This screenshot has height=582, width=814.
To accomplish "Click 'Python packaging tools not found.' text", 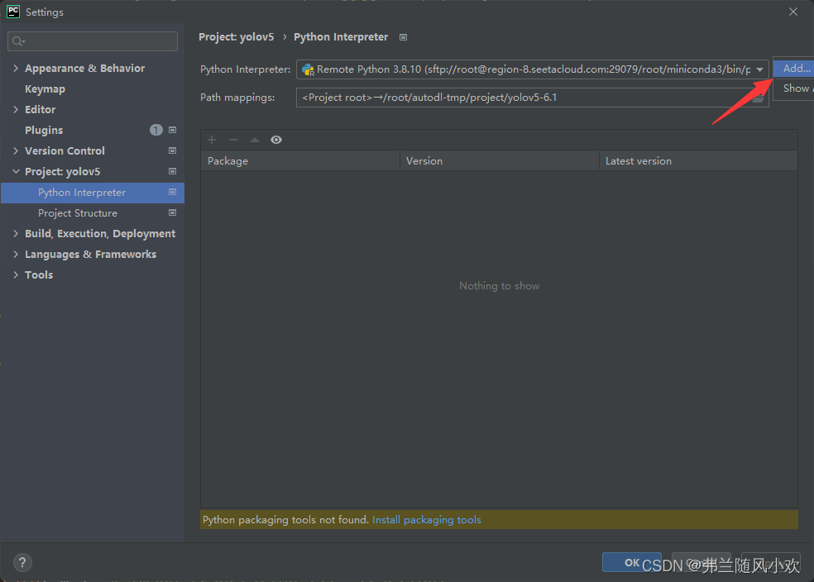I will click(x=285, y=520).
